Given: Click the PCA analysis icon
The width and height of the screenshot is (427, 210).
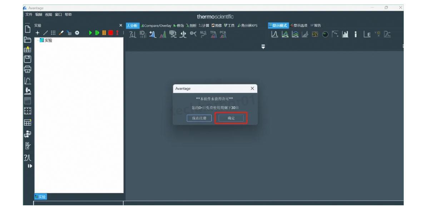Looking at the screenshot, I should (223, 34).
